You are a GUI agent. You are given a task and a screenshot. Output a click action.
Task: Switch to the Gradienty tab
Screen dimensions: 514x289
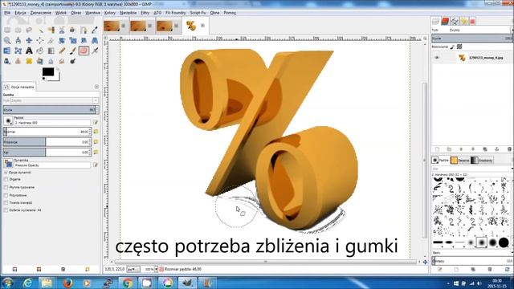point(482,161)
